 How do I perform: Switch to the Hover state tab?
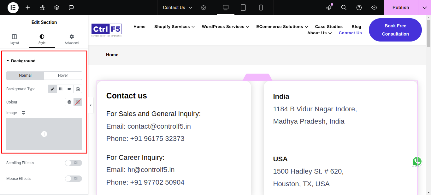[x=63, y=75]
